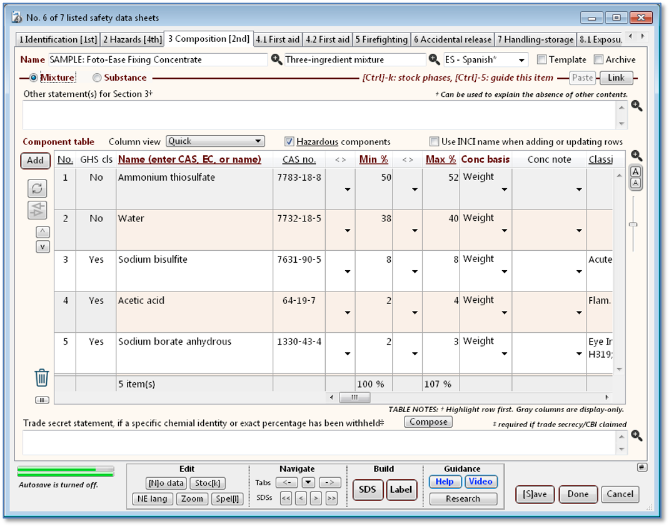Go to next SDS with > button

click(x=316, y=498)
